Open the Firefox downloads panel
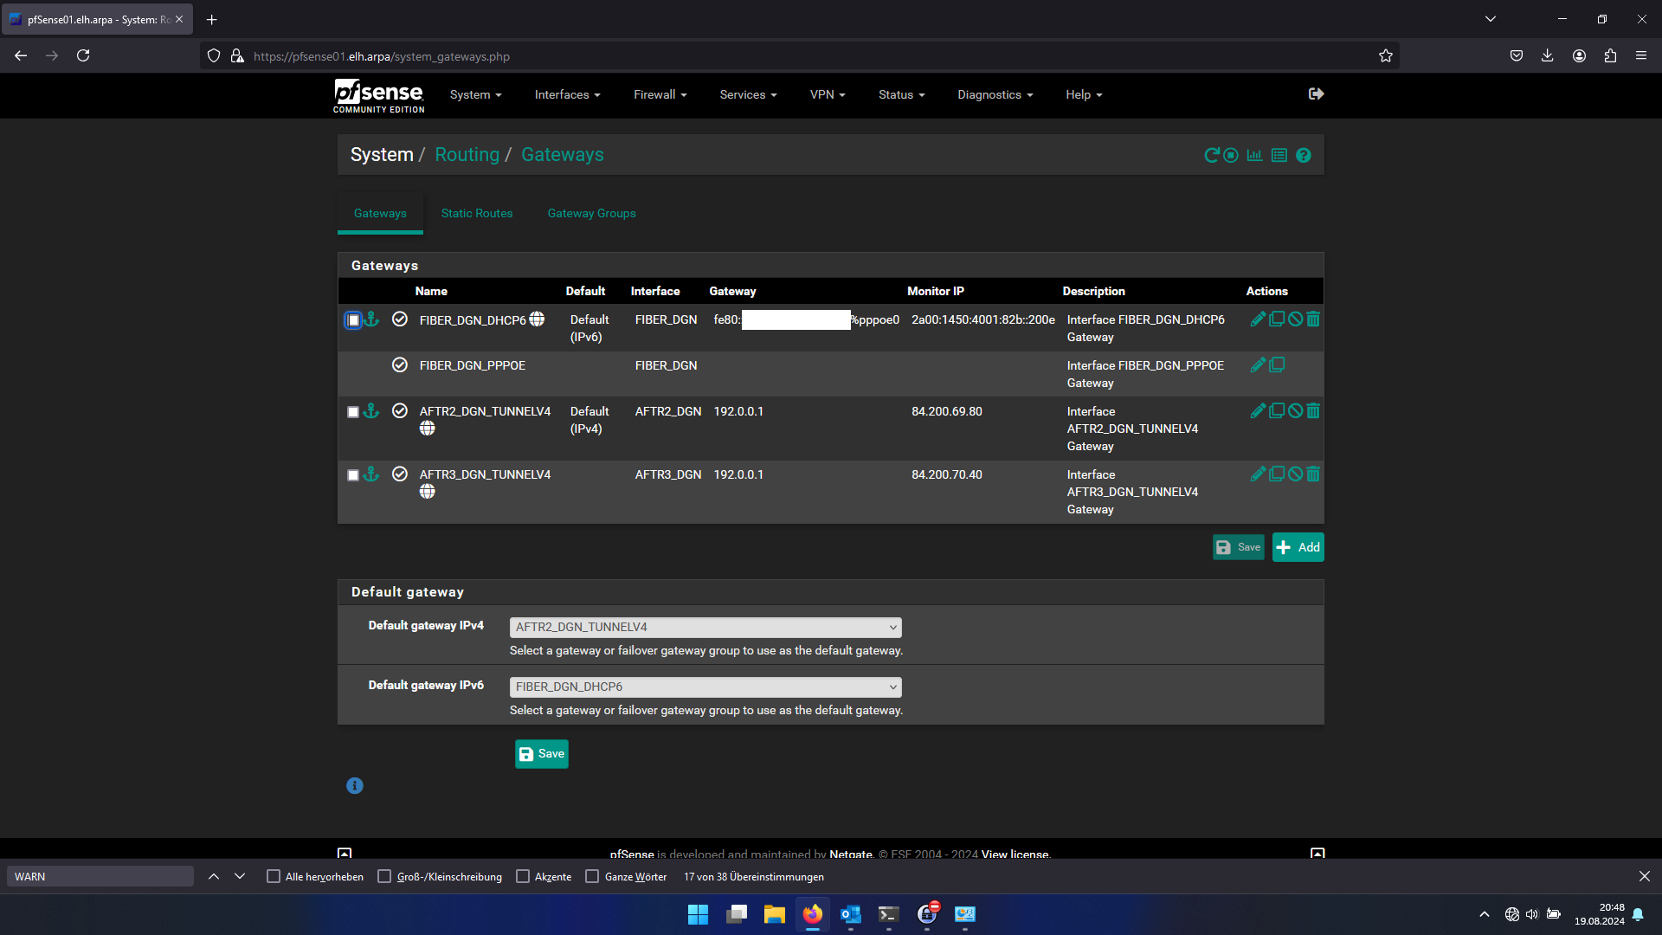Image resolution: width=1662 pixels, height=935 pixels. 1548,55
